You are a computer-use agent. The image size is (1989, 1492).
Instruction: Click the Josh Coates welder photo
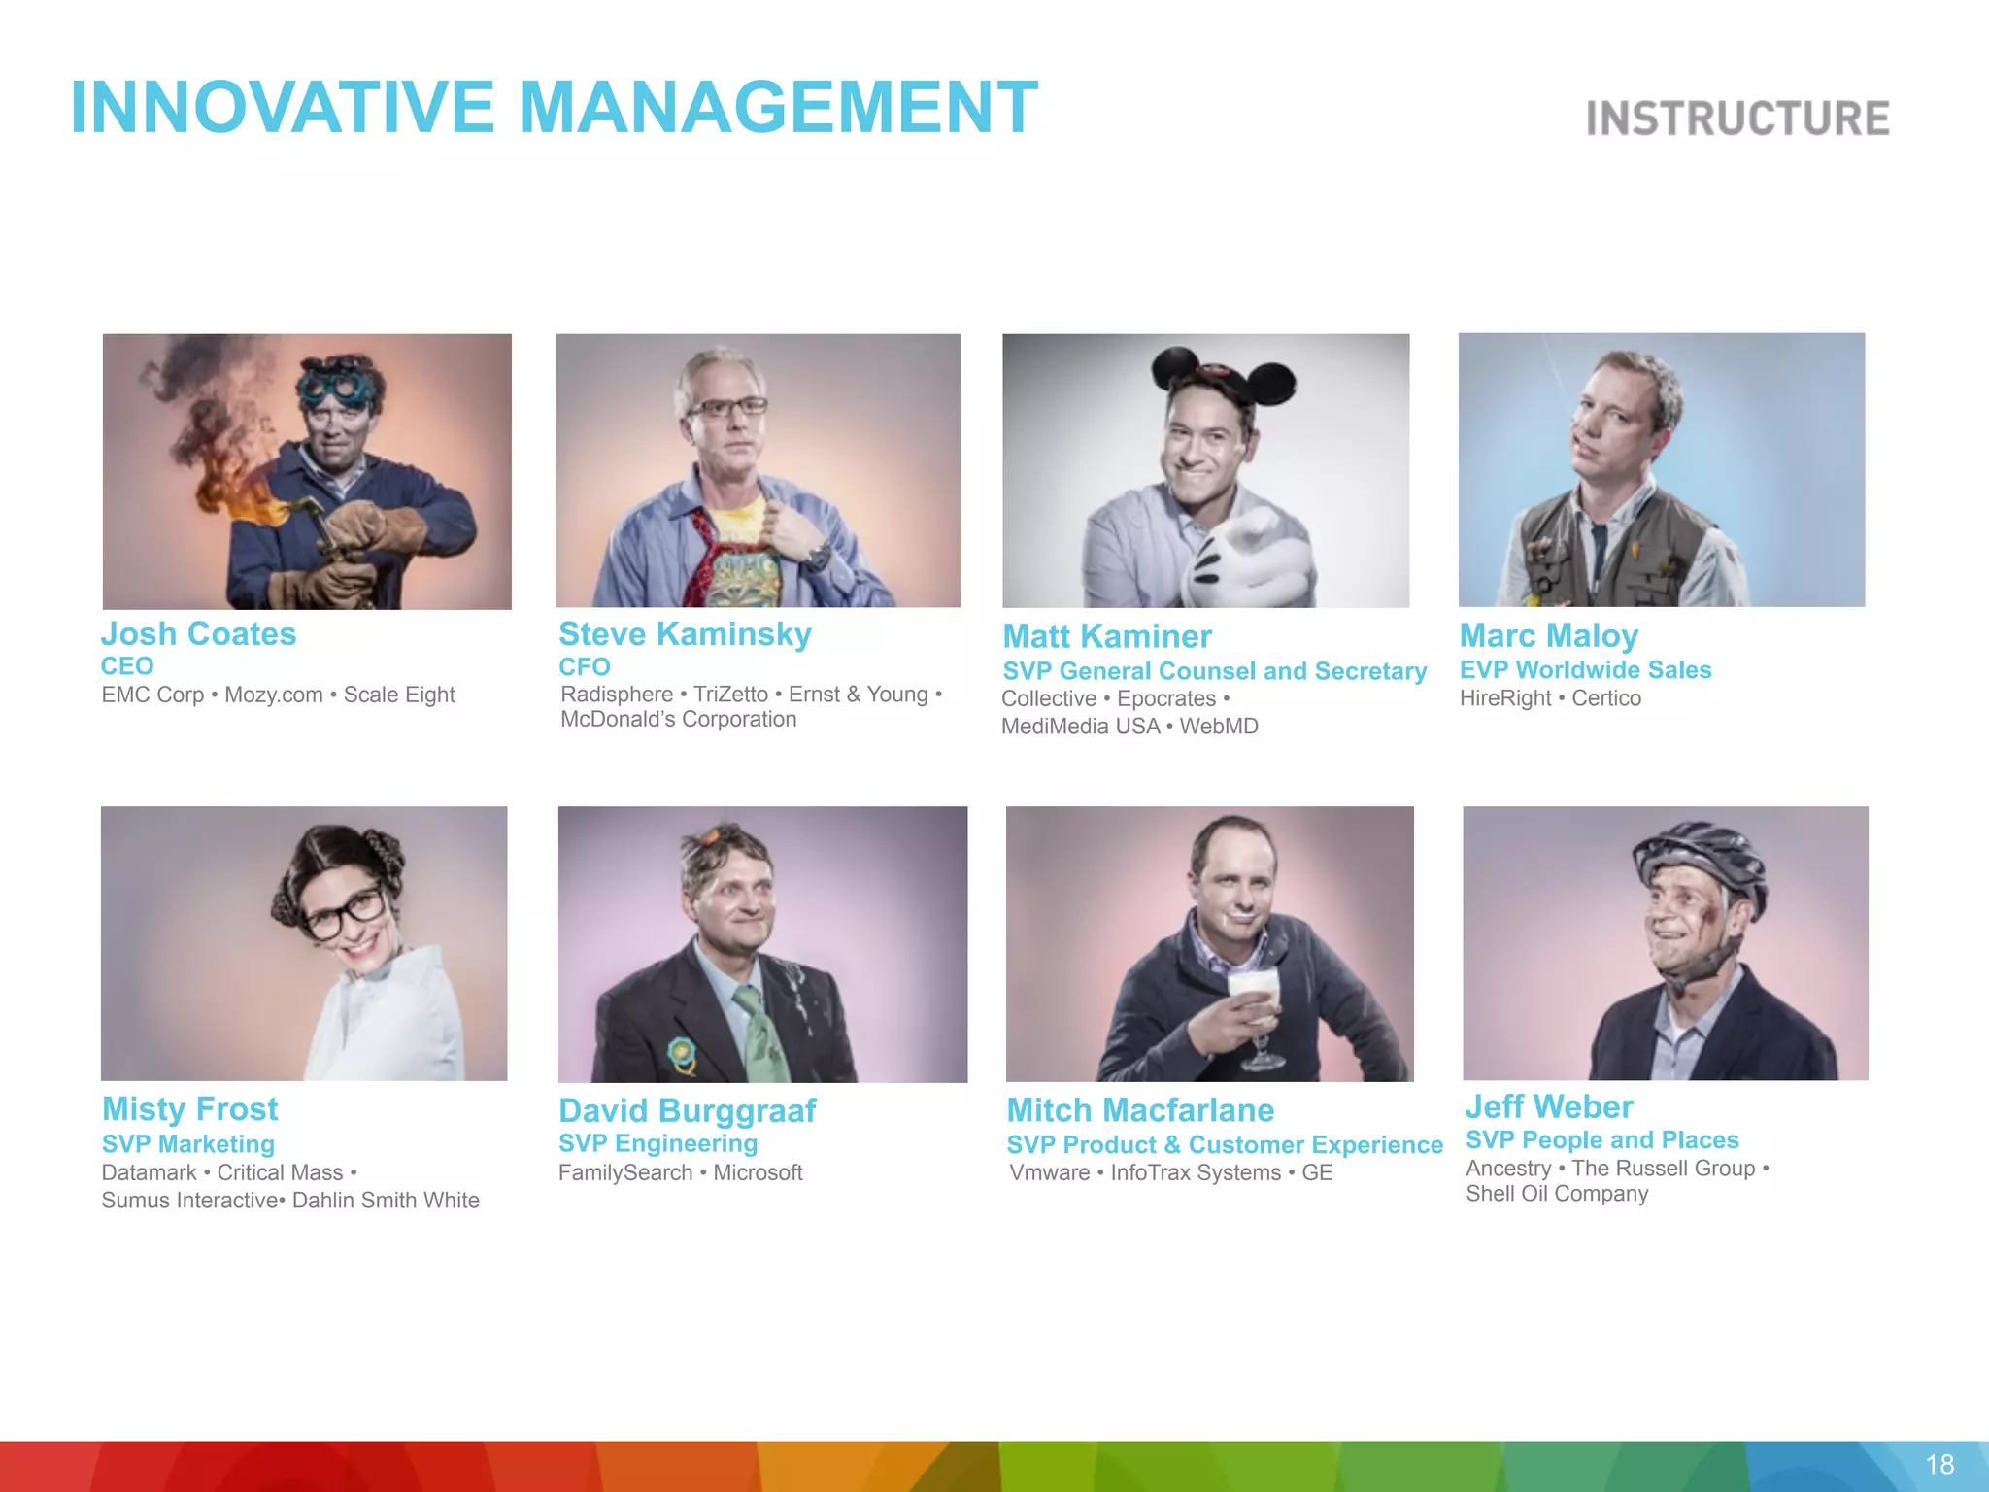307,471
